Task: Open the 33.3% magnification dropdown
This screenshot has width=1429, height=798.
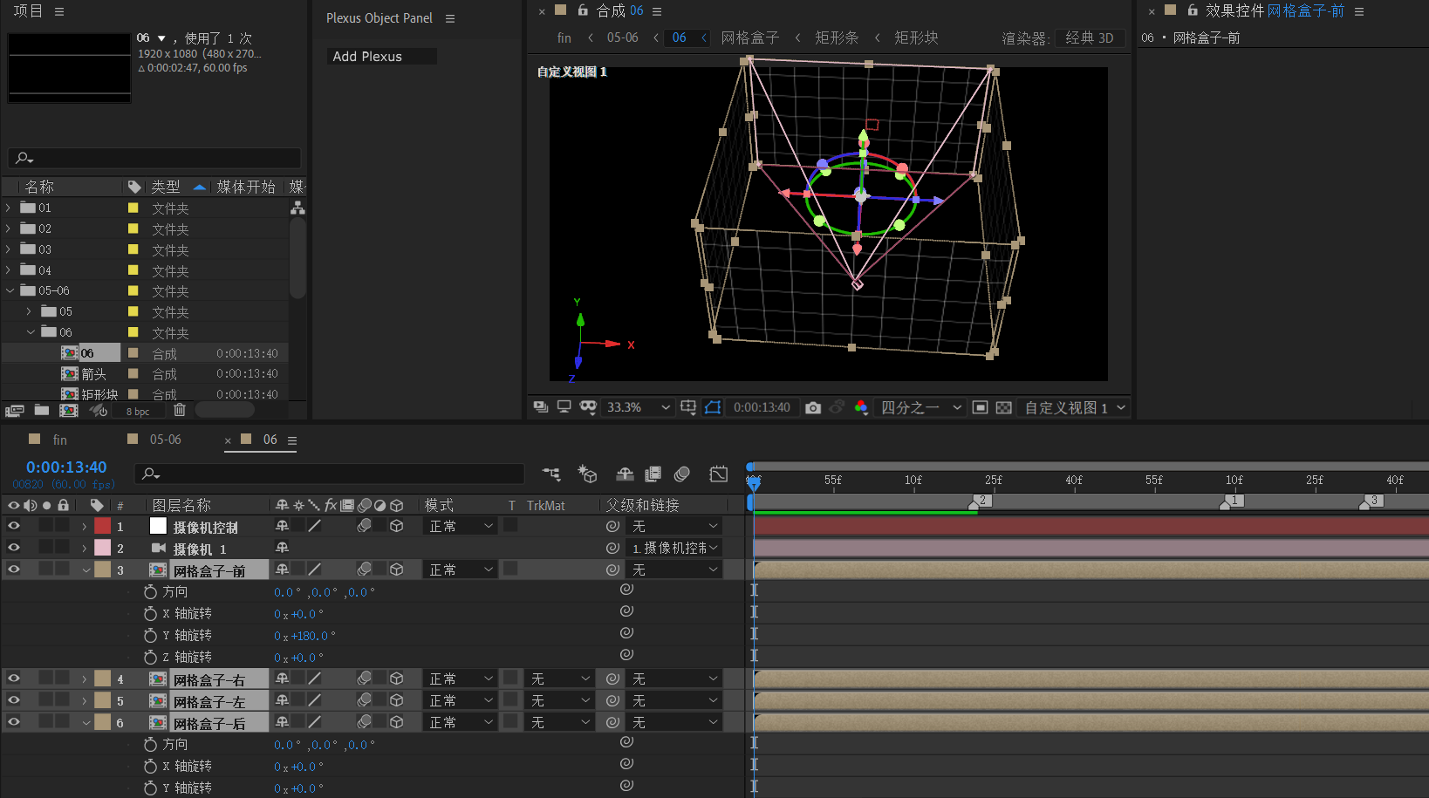Action: pyautogui.click(x=638, y=407)
